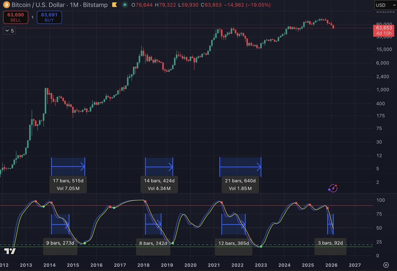Image resolution: width=397 pixels, height=271 pixels.
Task: Click the 15,000 price axis label
Action: pyautogui.click(x=384, y=49)
